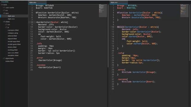191x107 pixels.
Task: Open install-app.html file
Action: click(x=14, y=42)
